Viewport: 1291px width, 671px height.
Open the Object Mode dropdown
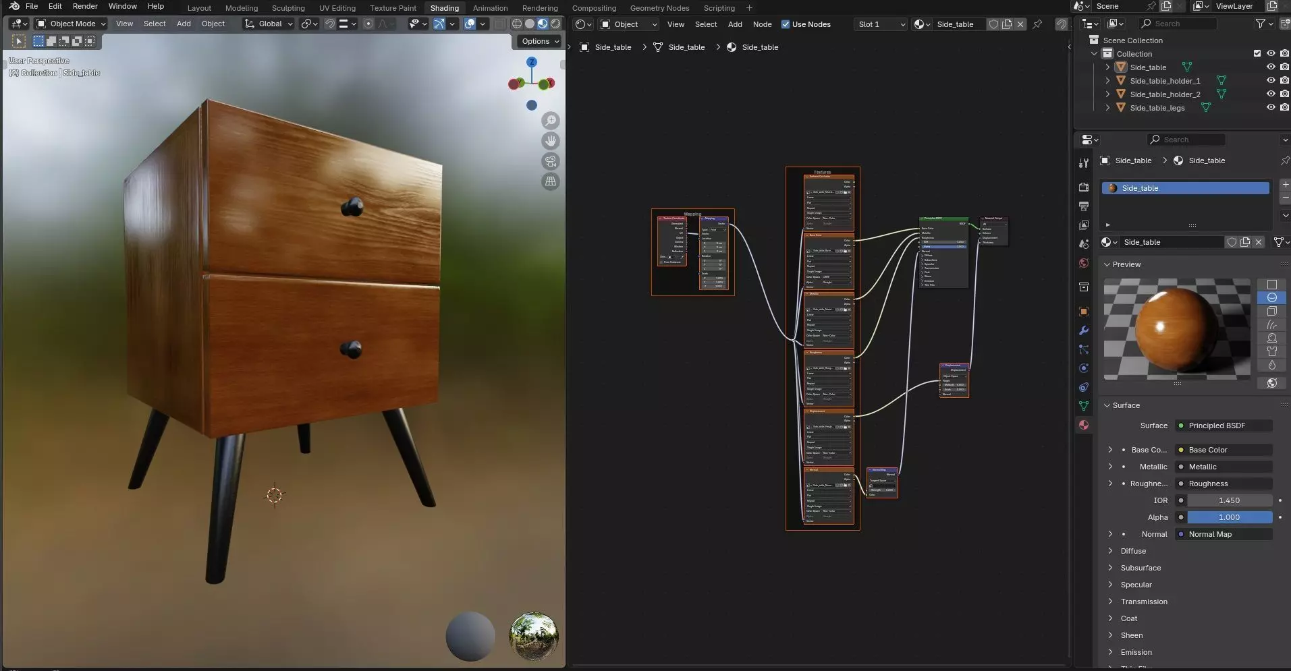coord(72,24)
